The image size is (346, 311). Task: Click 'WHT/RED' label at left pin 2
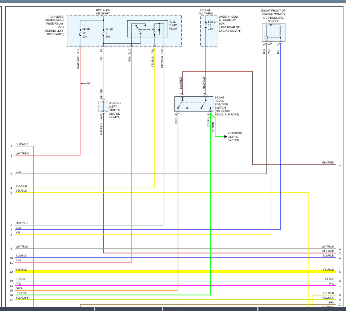[22, 153]
